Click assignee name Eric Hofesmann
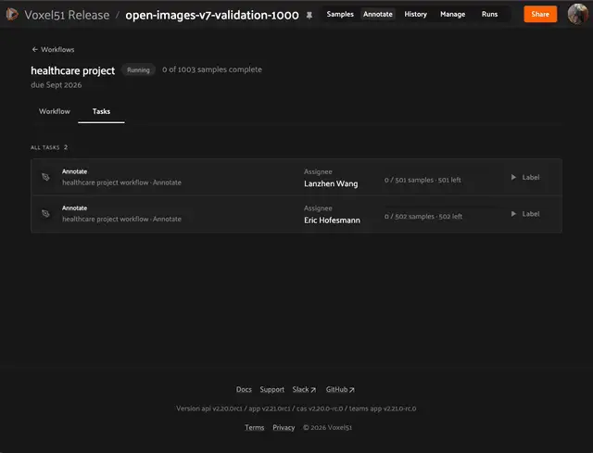This screenshot has width=593, height=453. tap(332, 220)
